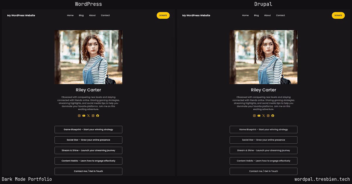Open About menu in WordPress preview

(x=92, y=15)
